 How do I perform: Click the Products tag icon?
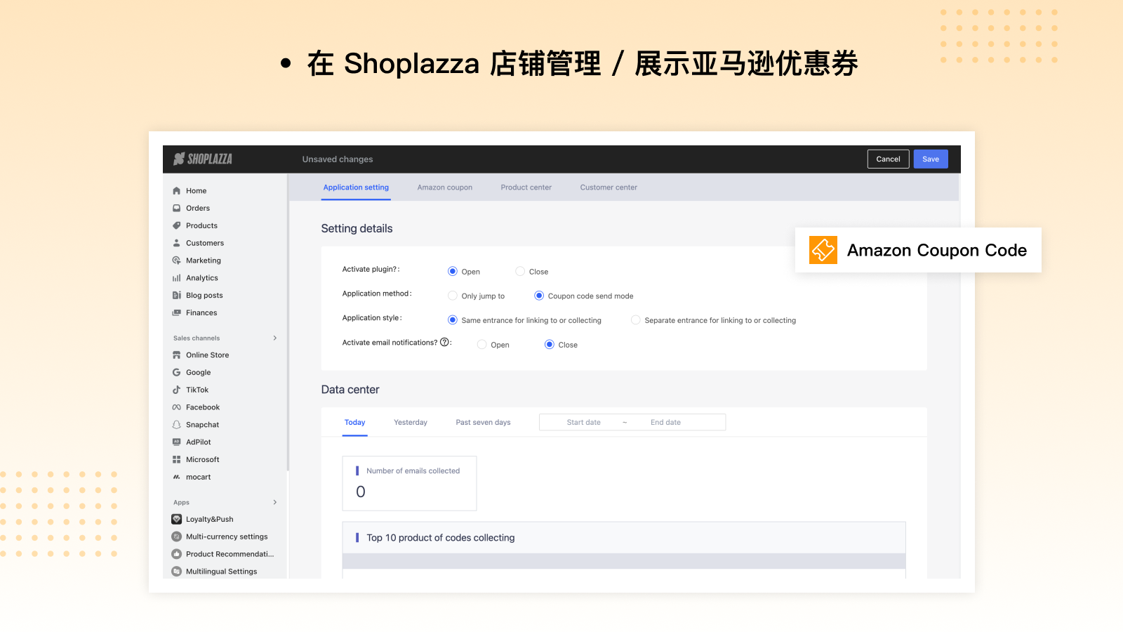tap(177, 226)
